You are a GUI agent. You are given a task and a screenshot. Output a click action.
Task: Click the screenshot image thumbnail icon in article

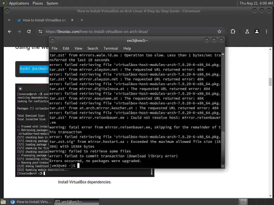click(20, 89)
